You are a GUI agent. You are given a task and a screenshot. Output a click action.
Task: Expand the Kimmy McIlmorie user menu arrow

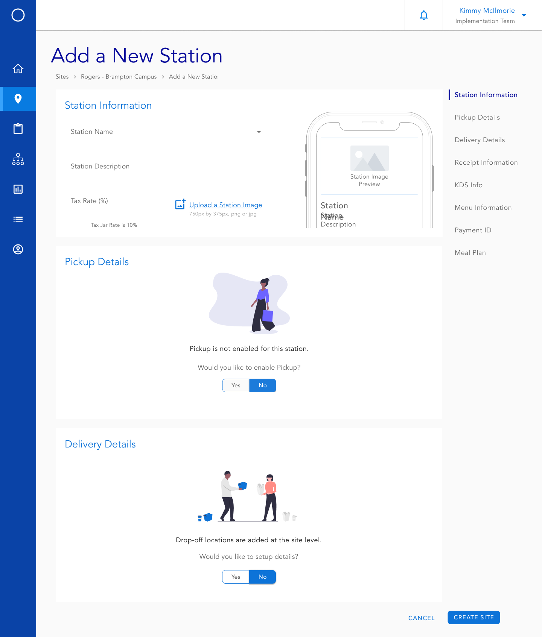tap(524, 15)
